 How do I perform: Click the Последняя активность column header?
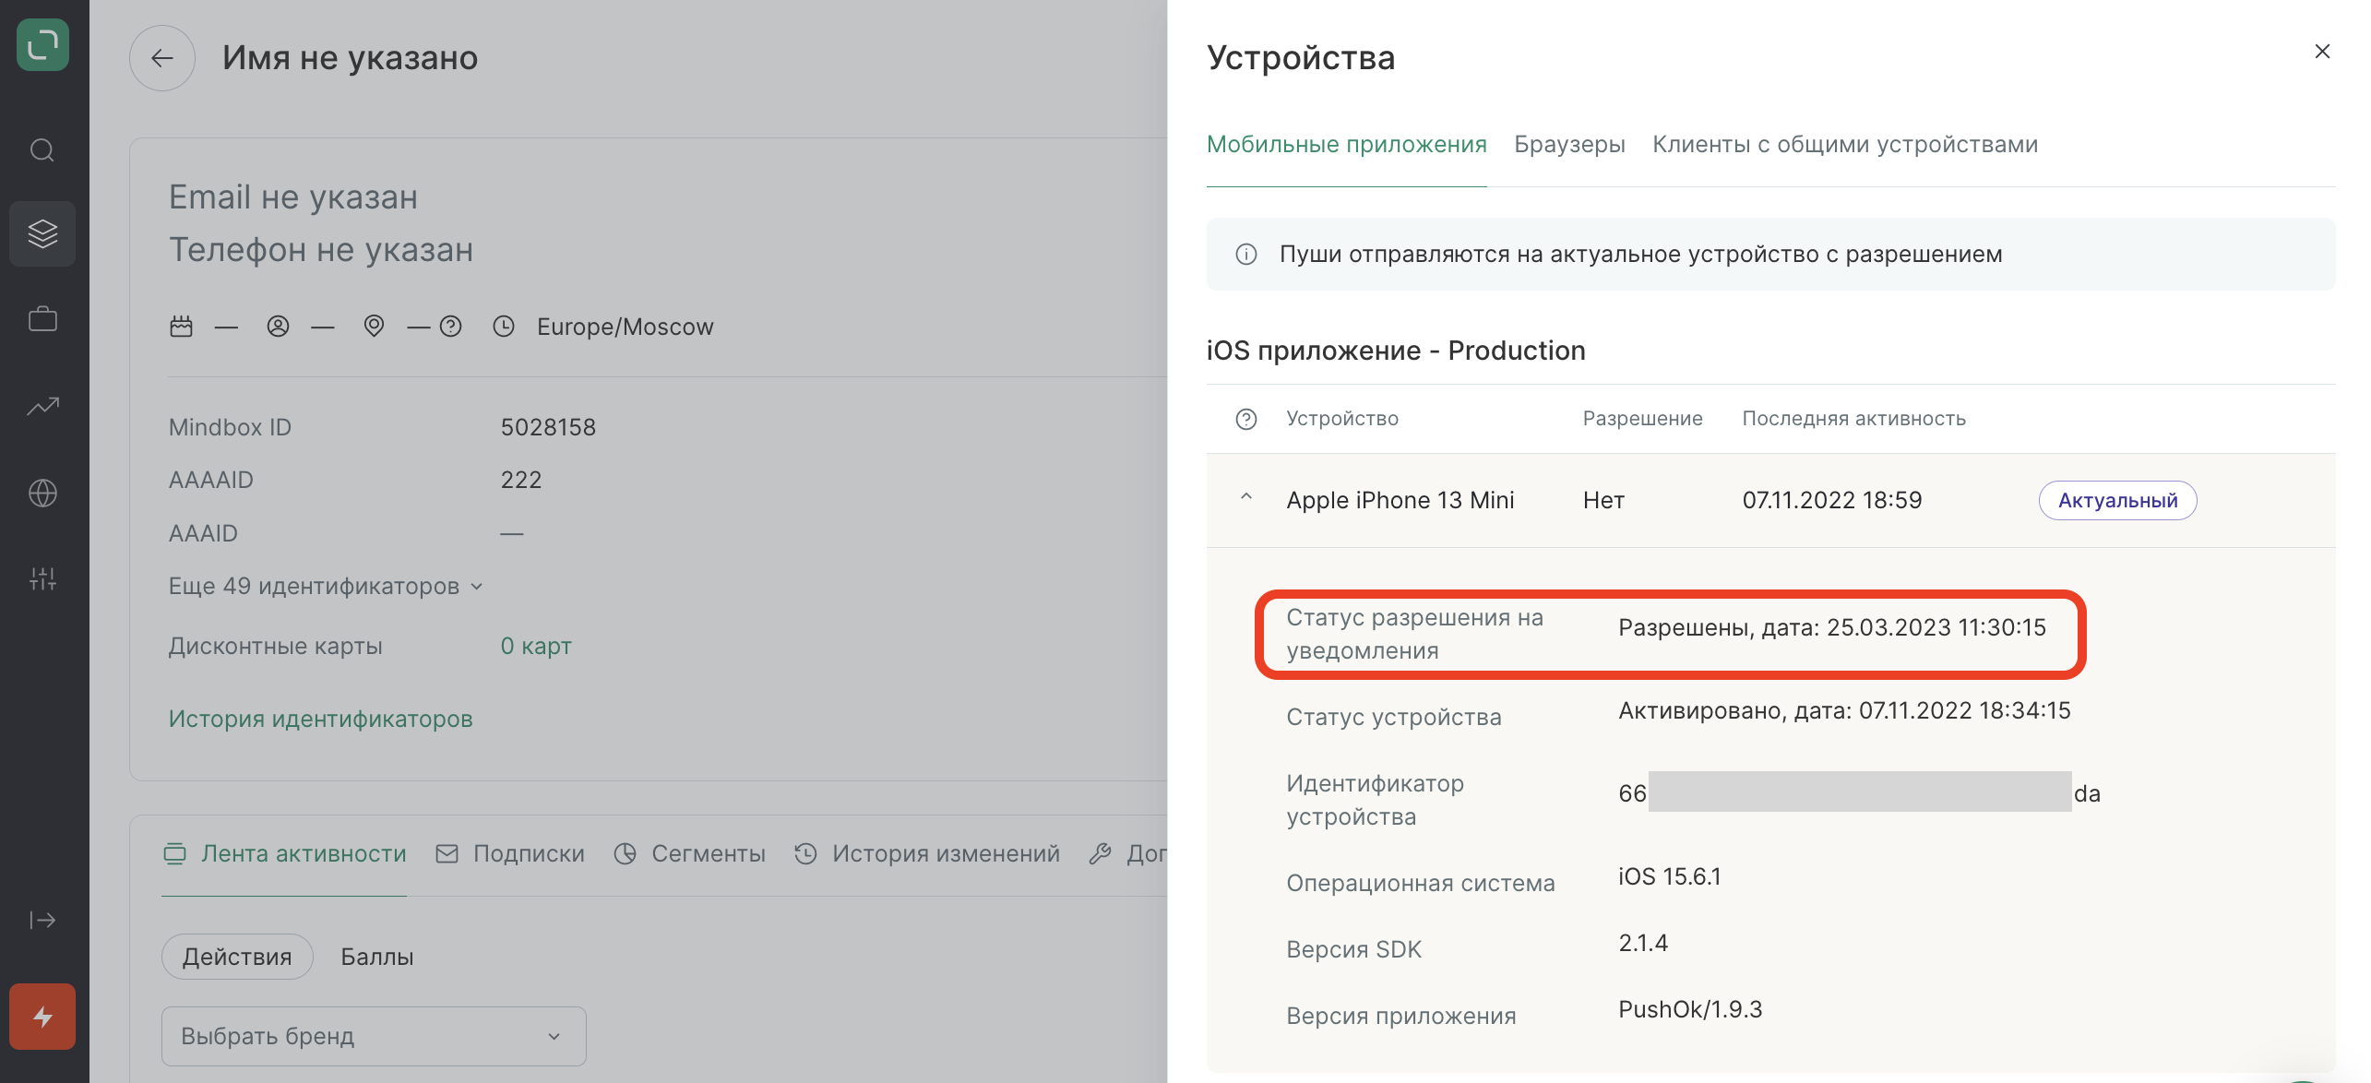[x=1854, y=419]
